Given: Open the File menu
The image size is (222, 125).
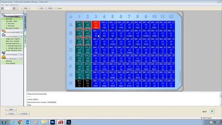Looking at the screenshot, I should (2, 5).
